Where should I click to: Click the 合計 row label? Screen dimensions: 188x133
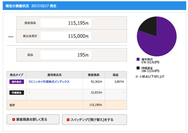(12, 105)
